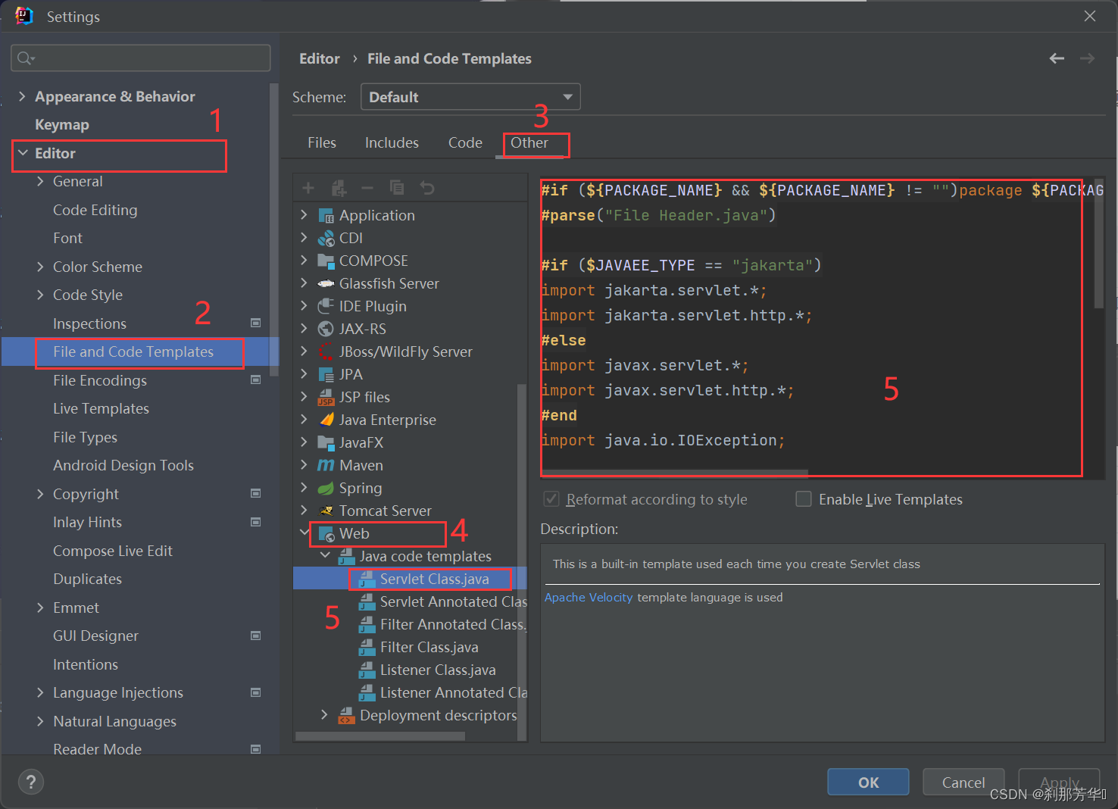The width and height of the screenshot is (1118, 809).
Task: Switch to the Files tab
Action: coord(322,142)
